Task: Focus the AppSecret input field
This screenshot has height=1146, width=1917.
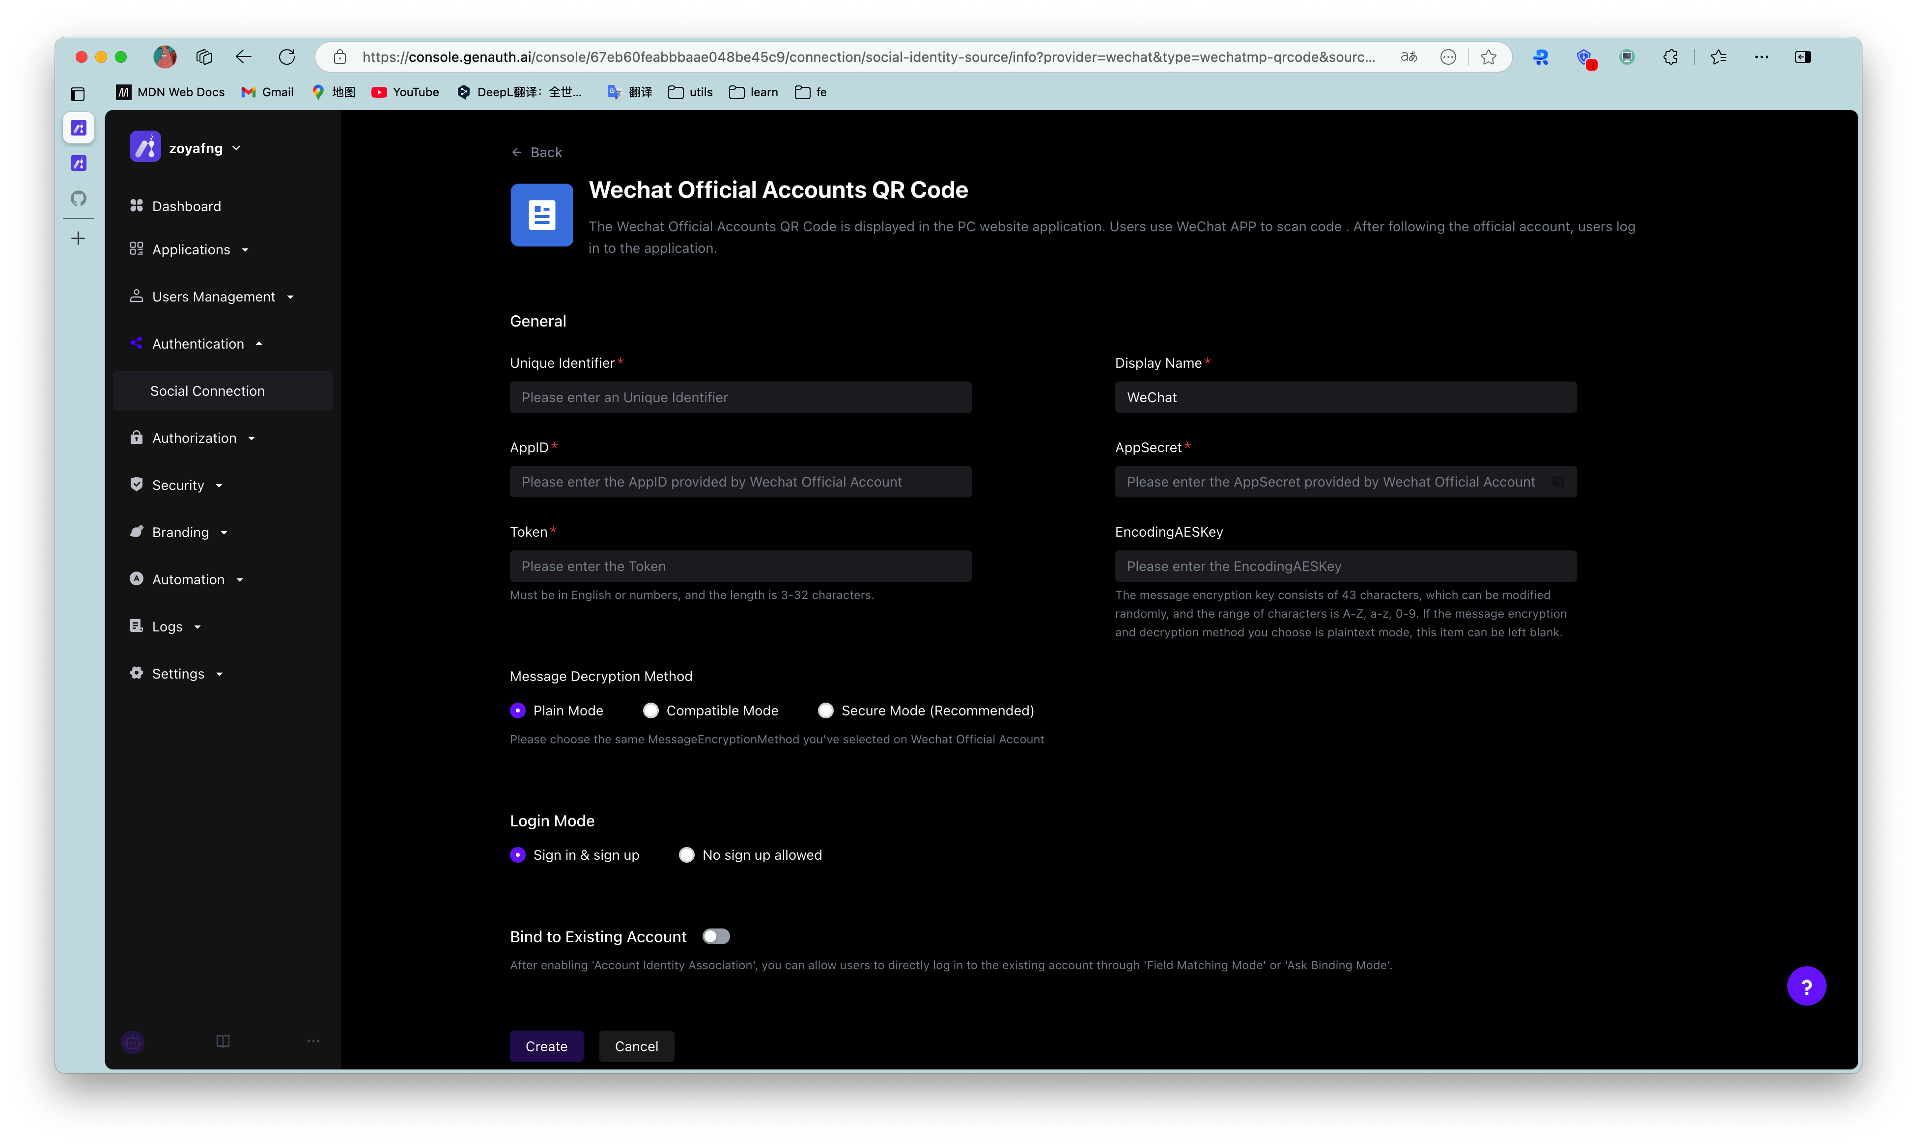Action: [x=1345, y=482]
